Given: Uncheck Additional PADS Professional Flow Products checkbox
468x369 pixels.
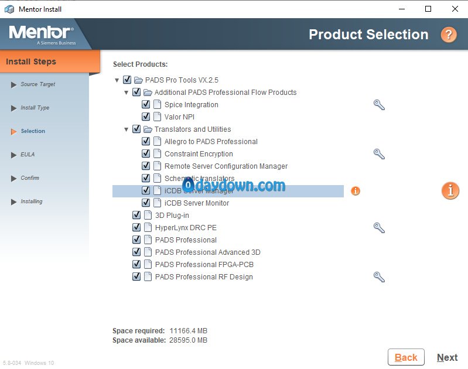Looking at the screenshot, I should (x=136, y=92).
